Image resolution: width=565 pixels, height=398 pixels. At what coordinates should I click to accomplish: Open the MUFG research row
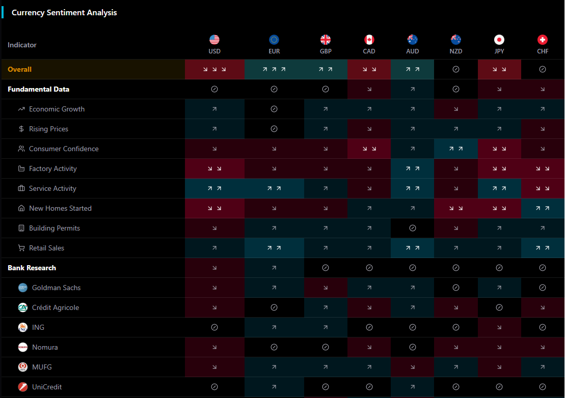click(x=42, y=367)
